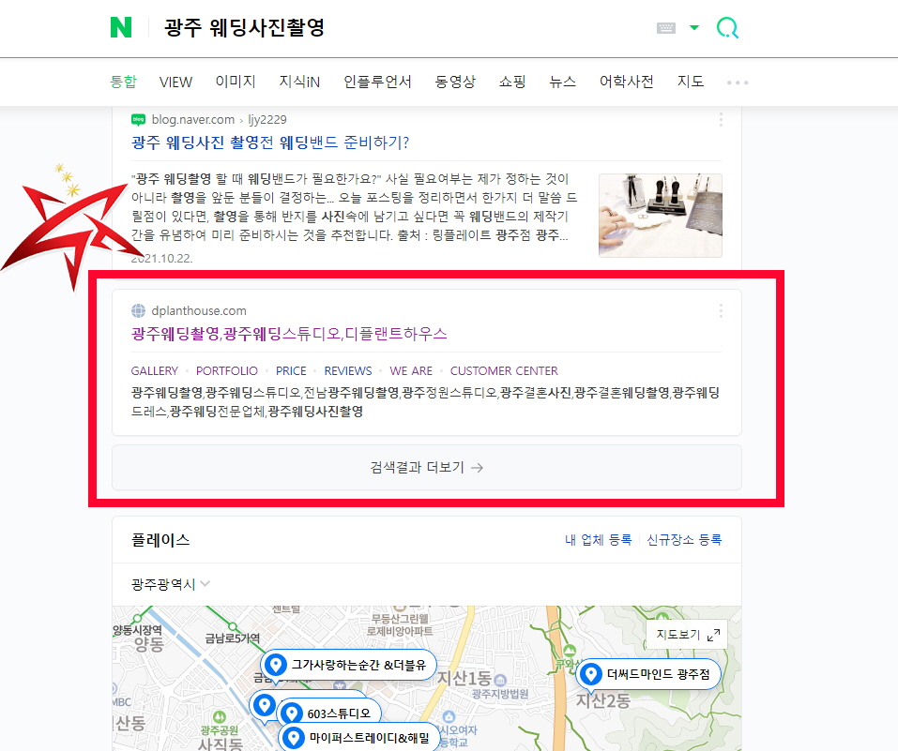
Task: Open the dplanthouse.com URL link
Action: point(199,311)
